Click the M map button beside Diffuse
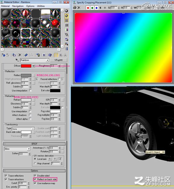Image resolution: width=174 pixels, height=189 pixels. tap(33, 66)
